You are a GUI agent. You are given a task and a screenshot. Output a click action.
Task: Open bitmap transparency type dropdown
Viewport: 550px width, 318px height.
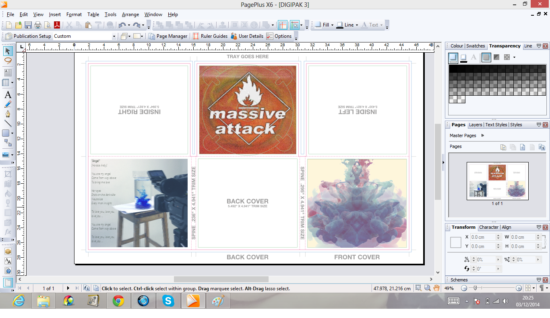[x=514, y=57]
